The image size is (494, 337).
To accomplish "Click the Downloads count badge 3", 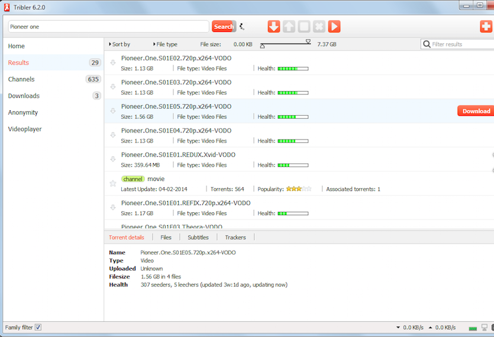I will click(x=96, y=96).
